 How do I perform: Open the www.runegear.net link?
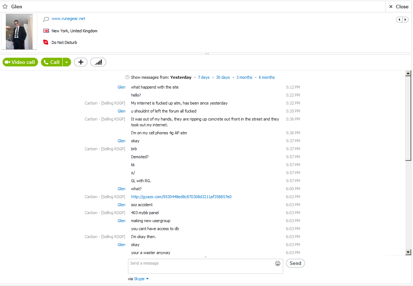[x=68, y=19]
